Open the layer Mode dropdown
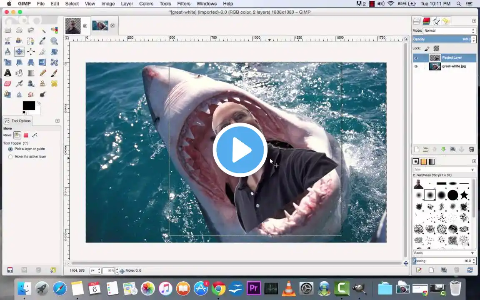Image resolution: width=480 pixels, height=300 pixels. (449, 30)
